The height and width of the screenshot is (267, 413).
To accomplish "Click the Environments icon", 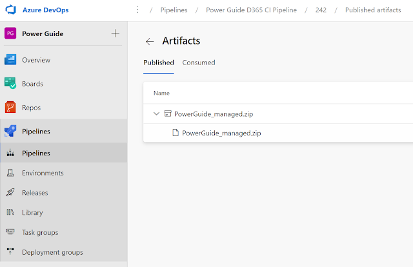I will 10,173.
